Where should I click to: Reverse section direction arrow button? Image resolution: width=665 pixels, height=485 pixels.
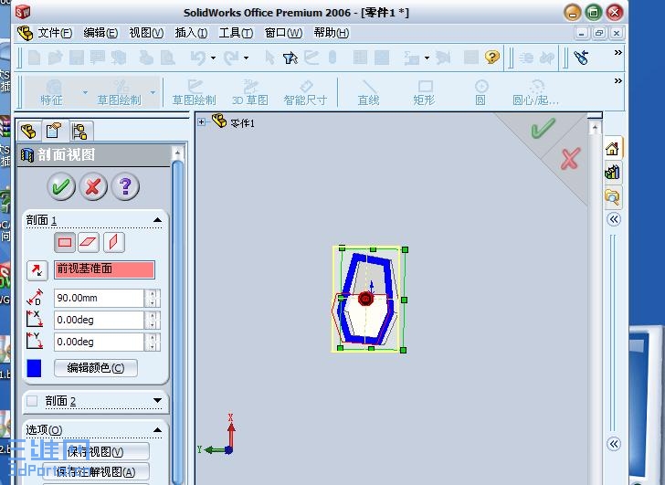click(x=37, y=270)
